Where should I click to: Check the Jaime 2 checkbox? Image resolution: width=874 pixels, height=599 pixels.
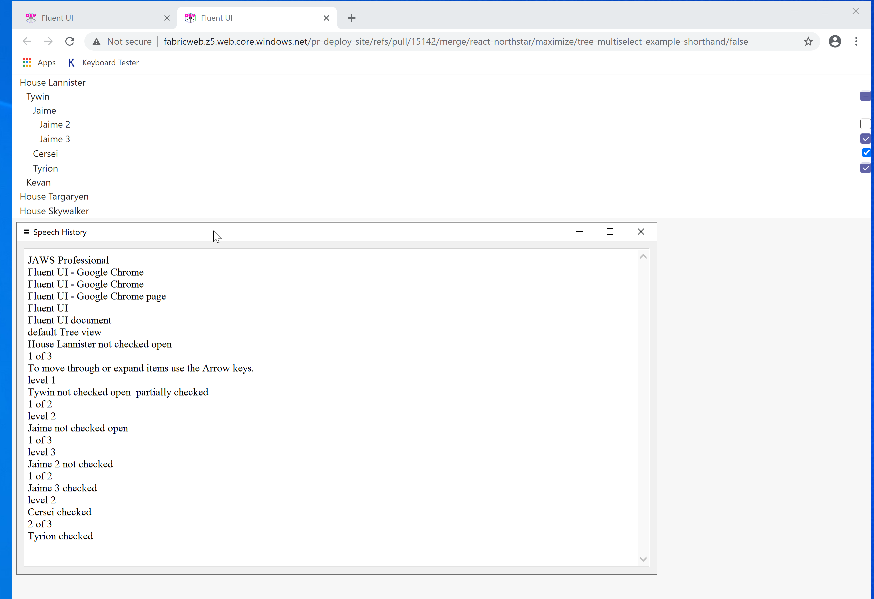pyautogui.click(x=866, y=124)
